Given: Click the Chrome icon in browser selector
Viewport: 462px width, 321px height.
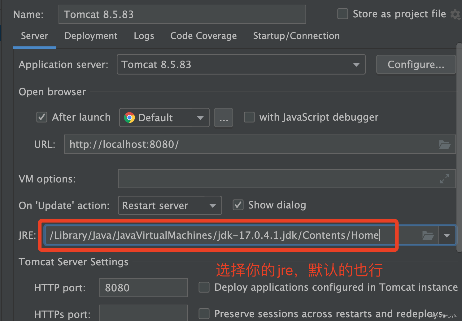Looking at the screenshot, I should tap(129, 118).
